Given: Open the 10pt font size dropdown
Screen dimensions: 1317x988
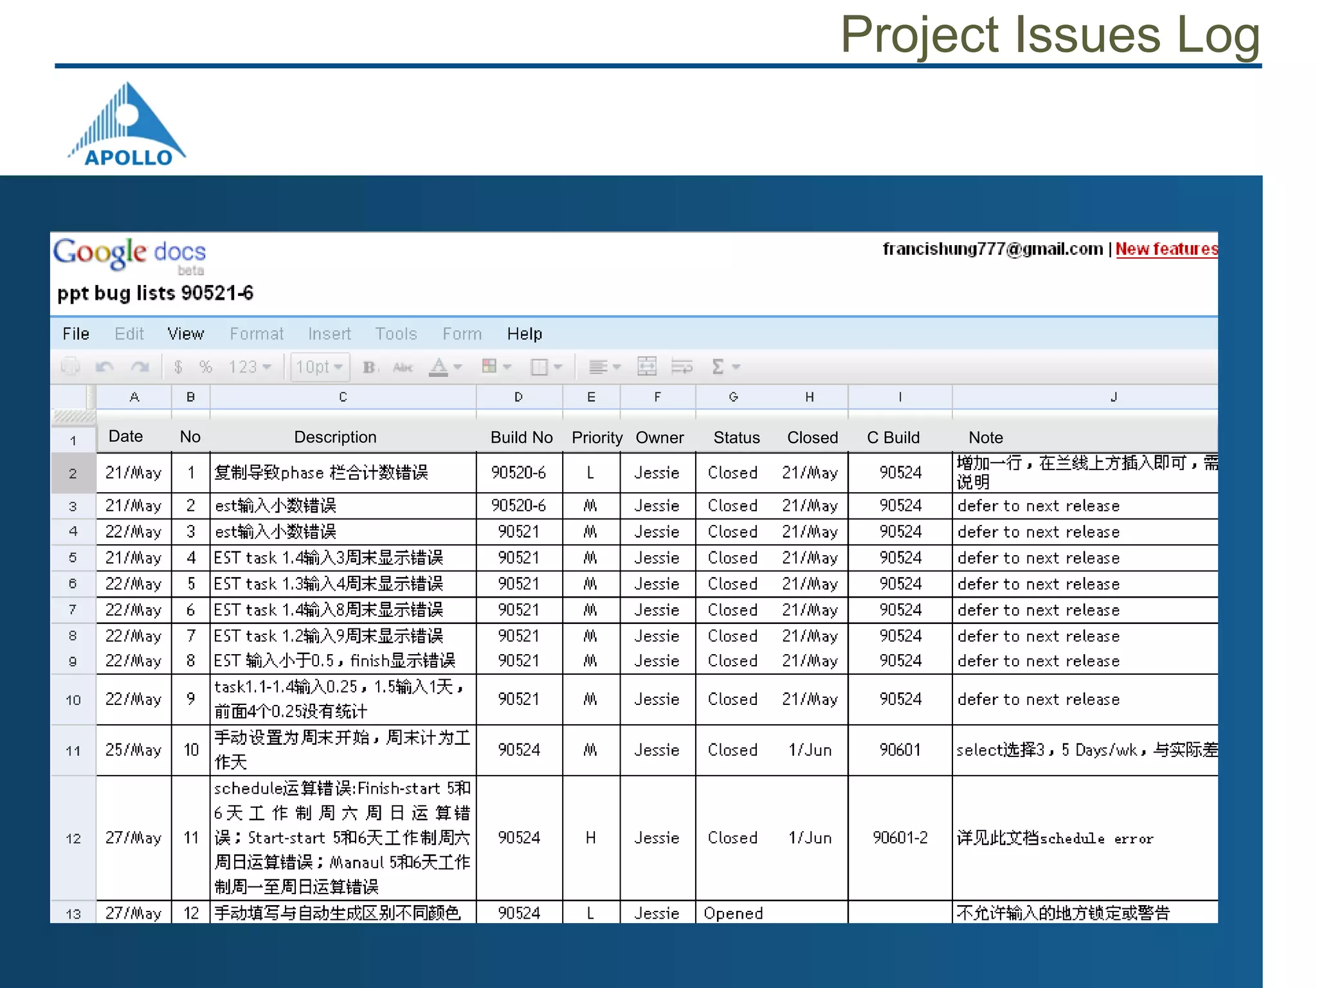Looking at the screenshot, I should click(320, 367).
